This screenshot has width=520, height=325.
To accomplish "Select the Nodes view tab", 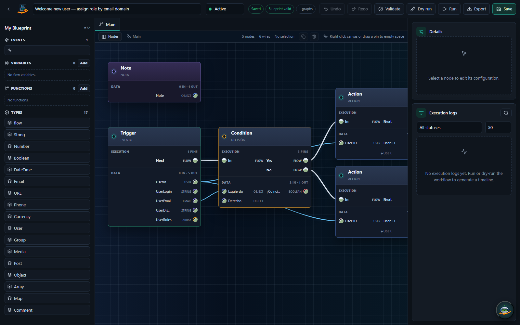I will tap(110, 36).
